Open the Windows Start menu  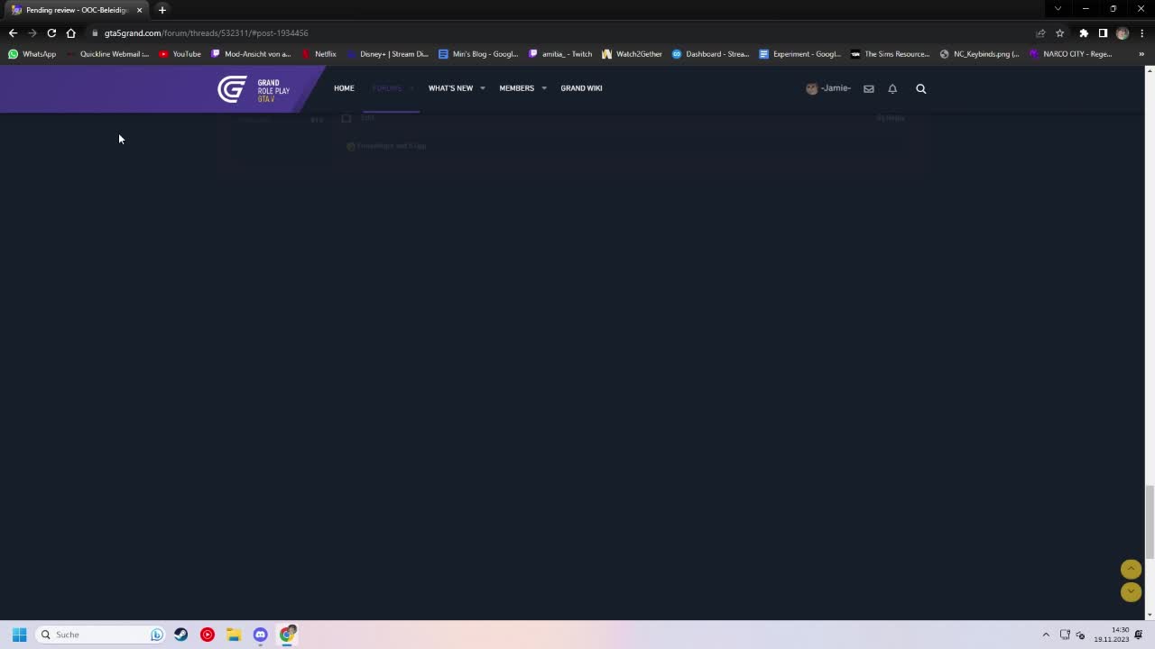[19, 635]
